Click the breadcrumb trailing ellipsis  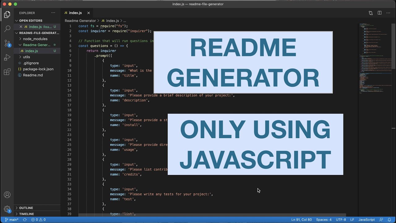(125, 21)
